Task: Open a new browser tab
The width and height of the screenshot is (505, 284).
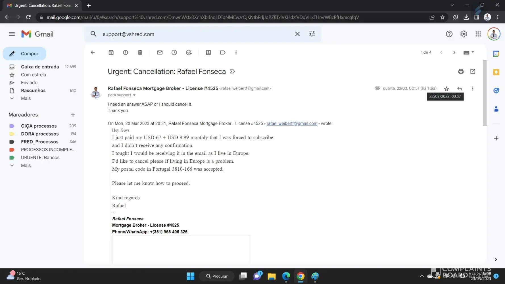Action: [x=89, y=5]
